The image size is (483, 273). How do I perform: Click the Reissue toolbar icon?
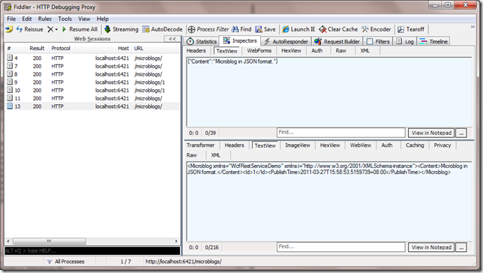[x=19, y=29]
